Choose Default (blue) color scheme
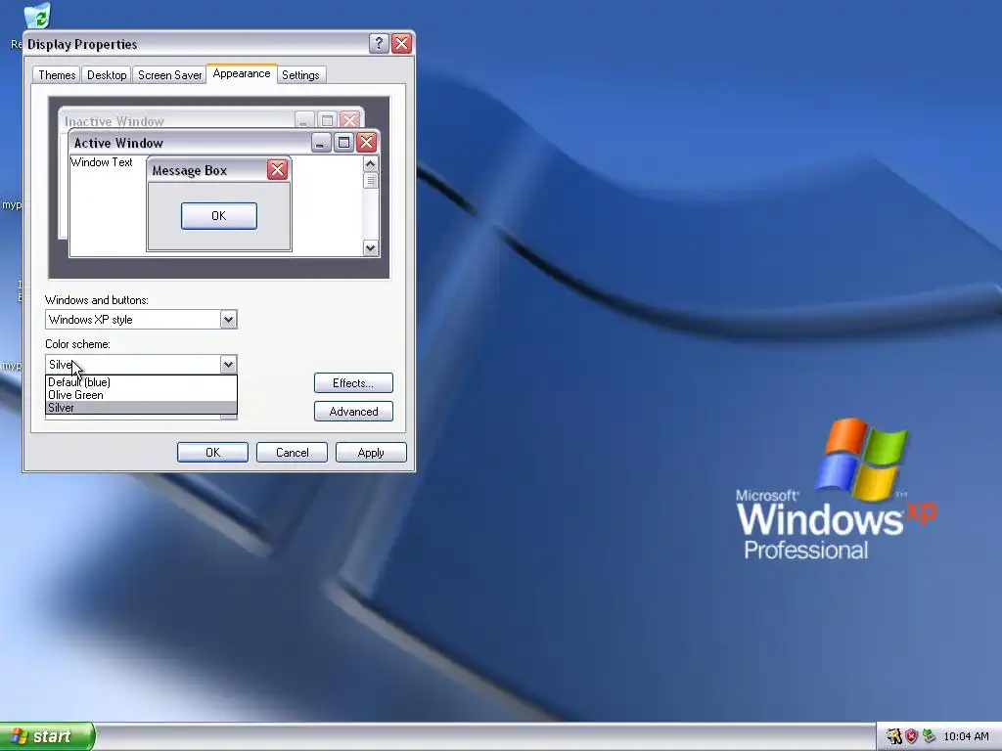 coord(141,382)
